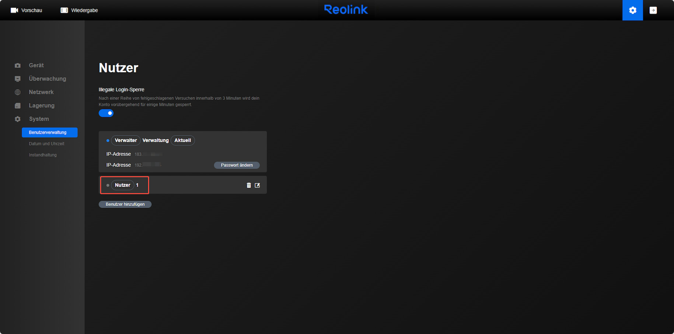674x334 pixels.
Task: Click the Nutzer page heading
Action: tap(119, 68)
